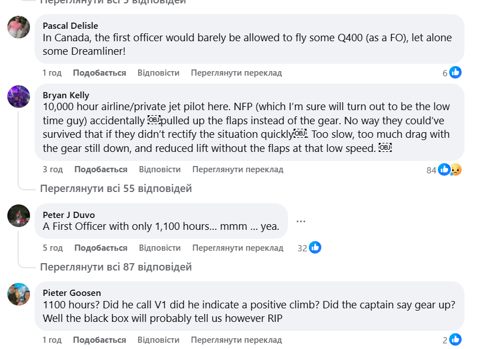The width and height of the screenshot is (482, 349).
Task: Open Pieter Goosen's profile avatar
Action: [x=19, y=294]
